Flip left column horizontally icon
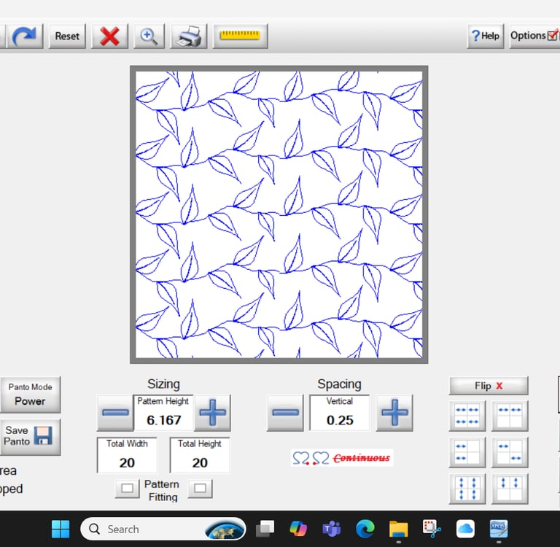The width and height of the screenshot is (560, 547). point(467,452)
